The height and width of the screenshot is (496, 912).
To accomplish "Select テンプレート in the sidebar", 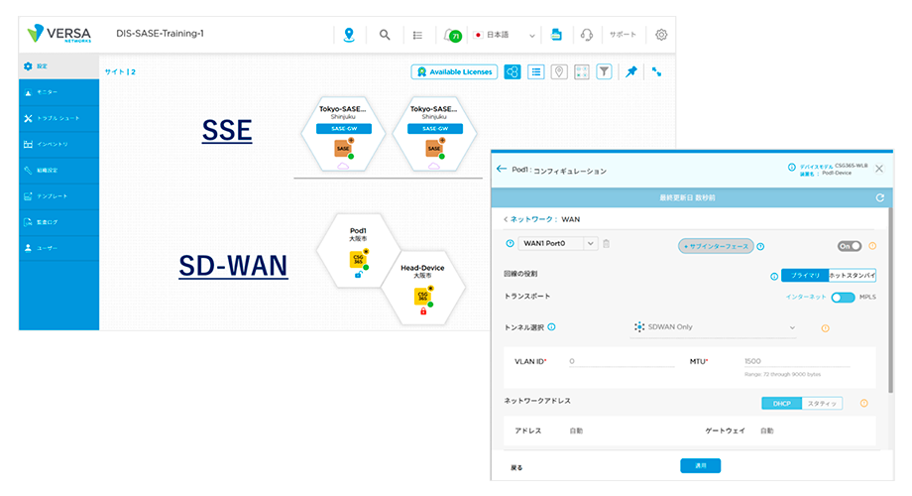I will 58,196.
